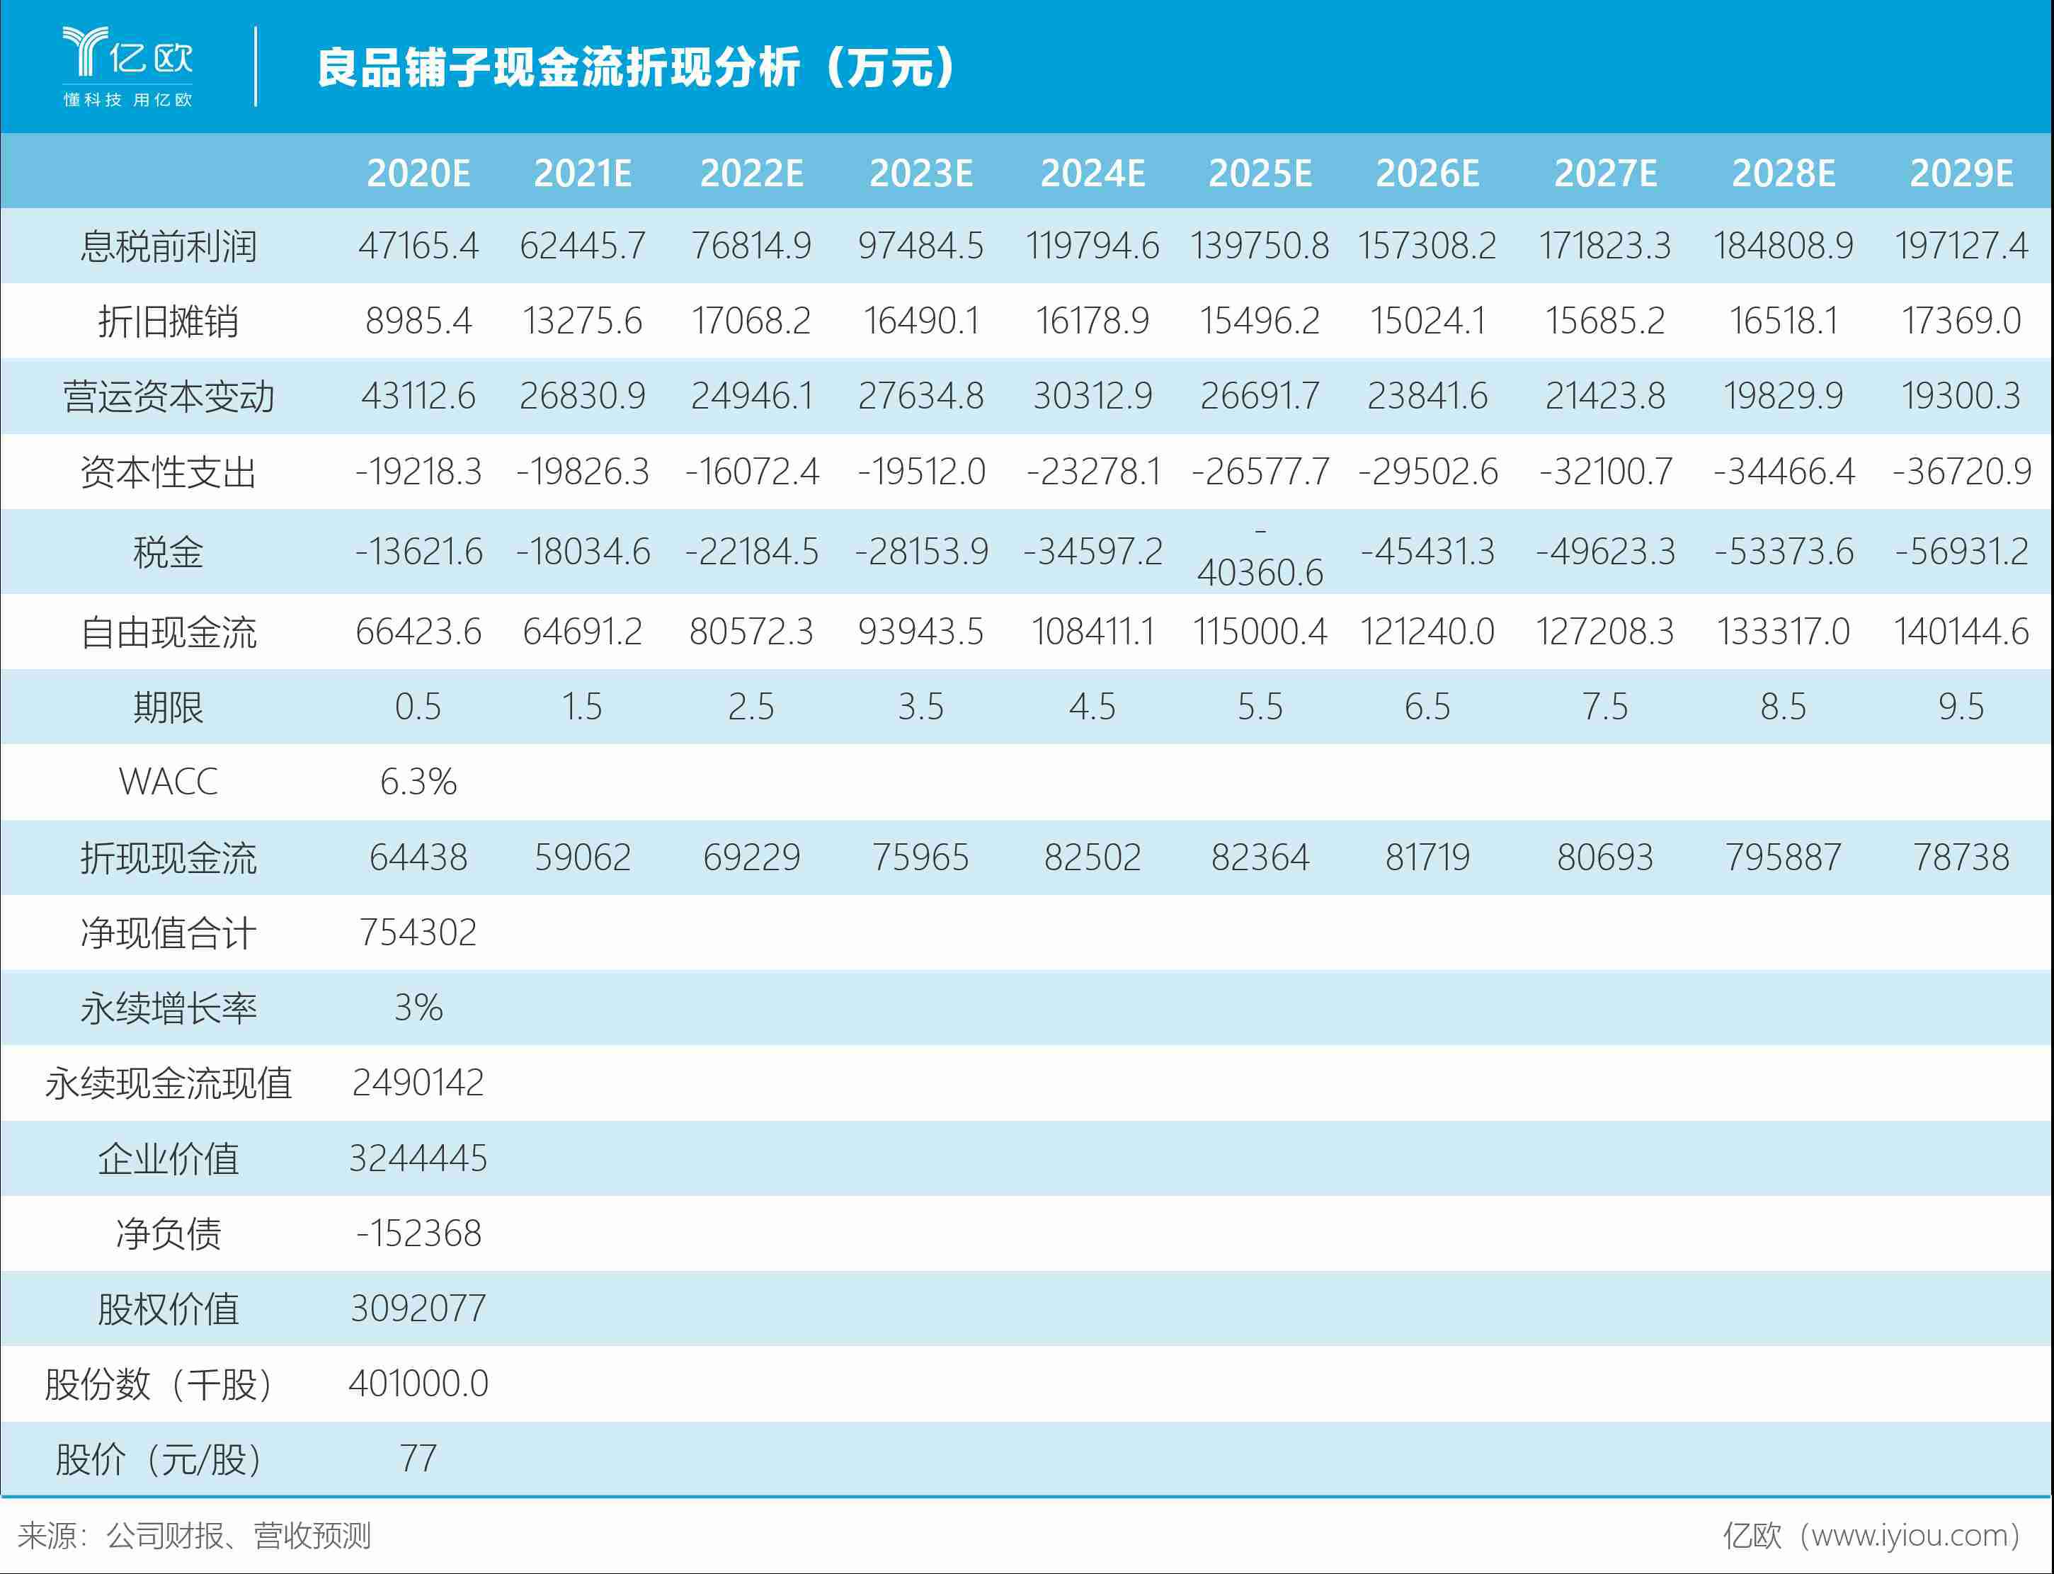This screenshot has height=1574, width=2054.
Task: Click tax value -13621.6
Action: click(x=418, y=551)
